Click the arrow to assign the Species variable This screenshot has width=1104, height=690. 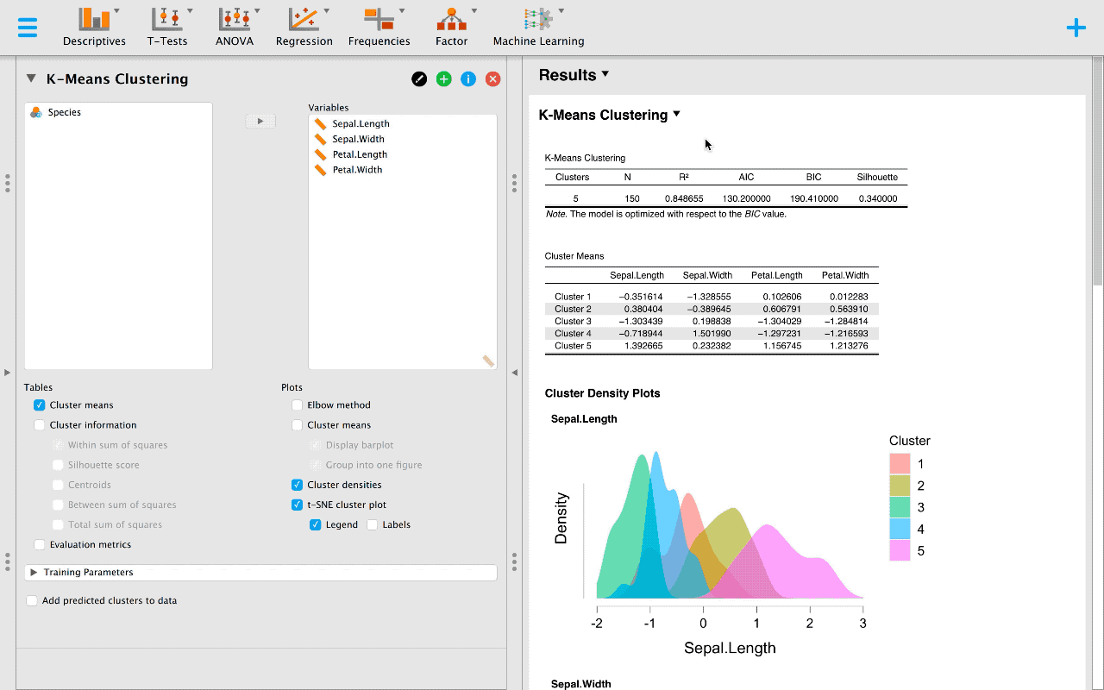point(260,121)
